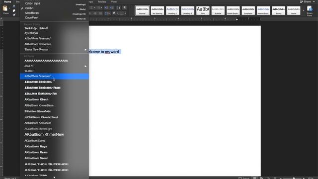Image resolution: width=318 pixels, height=179 pixels.
Task: Choose Bradley Hand from recent fonts
Action: point(54,28)
